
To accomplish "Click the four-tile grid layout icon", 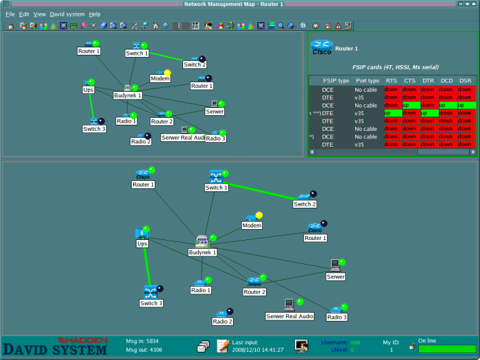I will coord(195,26).
